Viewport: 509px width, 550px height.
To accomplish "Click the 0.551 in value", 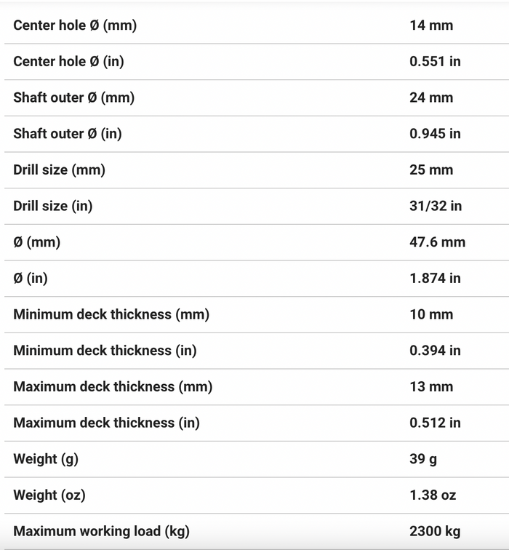I will point(435,61).
